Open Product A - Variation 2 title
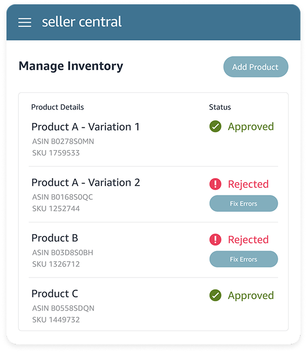The height and width of the screenshot is (353, 307). point(86,182)
